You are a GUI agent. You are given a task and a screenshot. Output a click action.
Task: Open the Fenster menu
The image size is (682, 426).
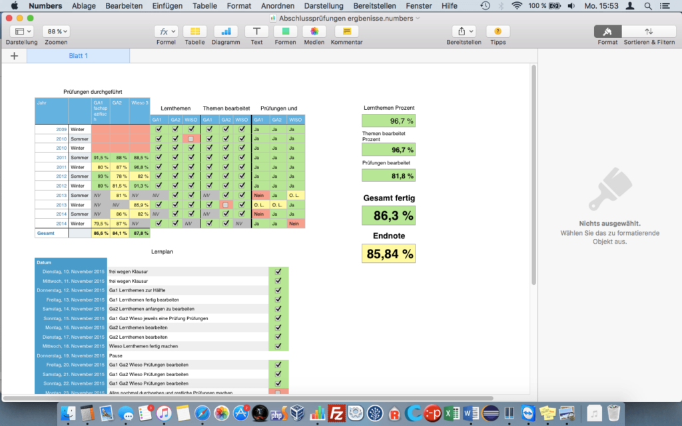pos(419,6)
